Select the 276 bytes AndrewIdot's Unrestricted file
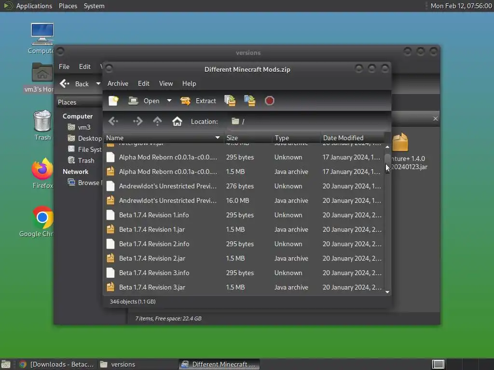The height and width of the screenshot is (370, 494). click(x=244, y=186)
